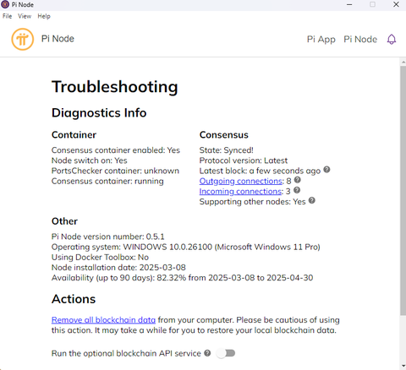Open the File menu
Viewport: 406px width, 370px height.
(x=8, y=16)
